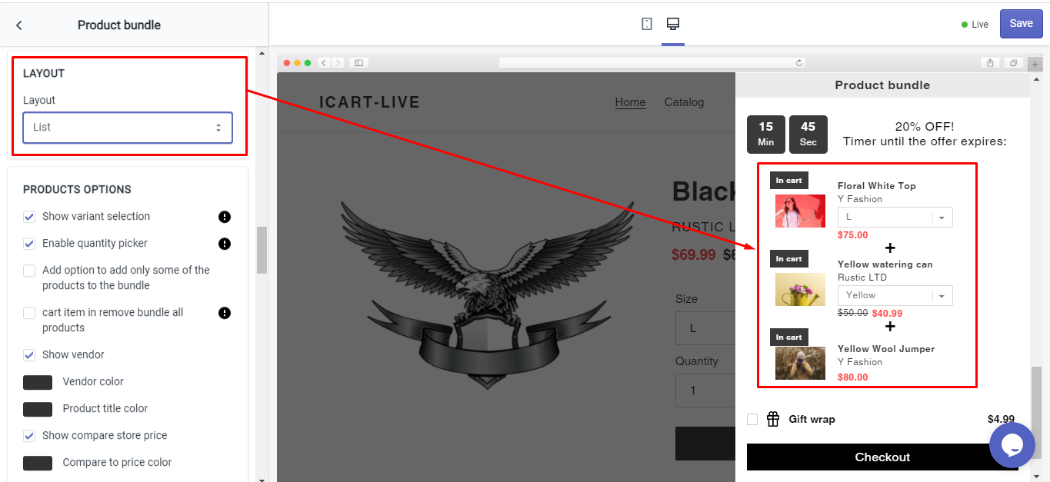This screenshot has width=1050, height=482.
Task: Click the back arrow beside Product bundle
Action: click(19, 25)
